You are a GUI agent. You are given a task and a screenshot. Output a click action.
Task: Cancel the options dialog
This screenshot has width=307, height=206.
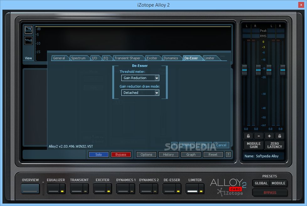[x=221, y=145]
